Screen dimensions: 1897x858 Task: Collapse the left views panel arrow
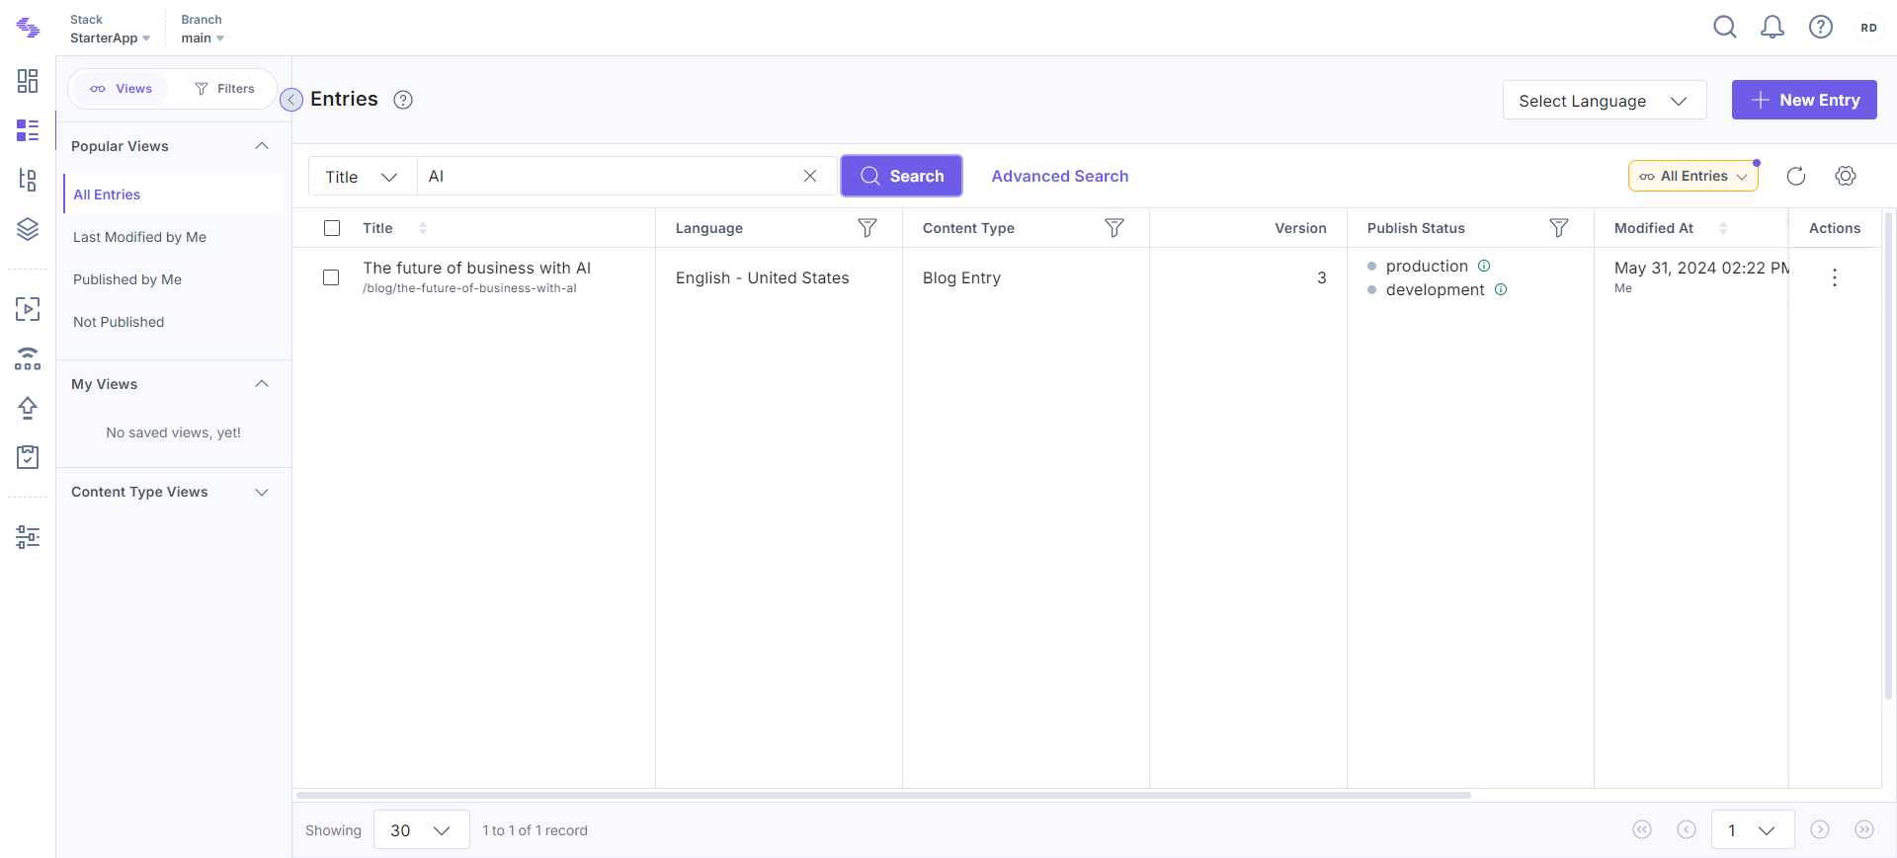[291, 100]
